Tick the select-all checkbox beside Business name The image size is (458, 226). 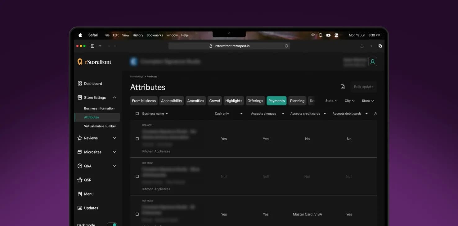tap(137, 113)
